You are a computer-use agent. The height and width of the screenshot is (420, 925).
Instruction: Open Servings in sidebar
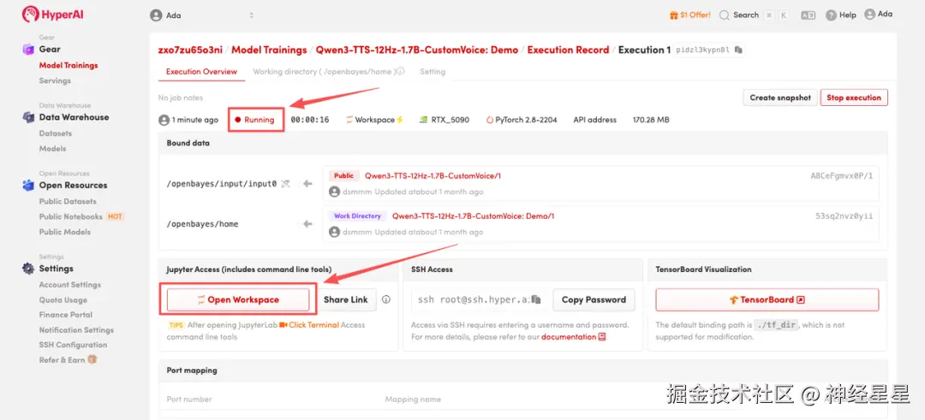(55, 80)
